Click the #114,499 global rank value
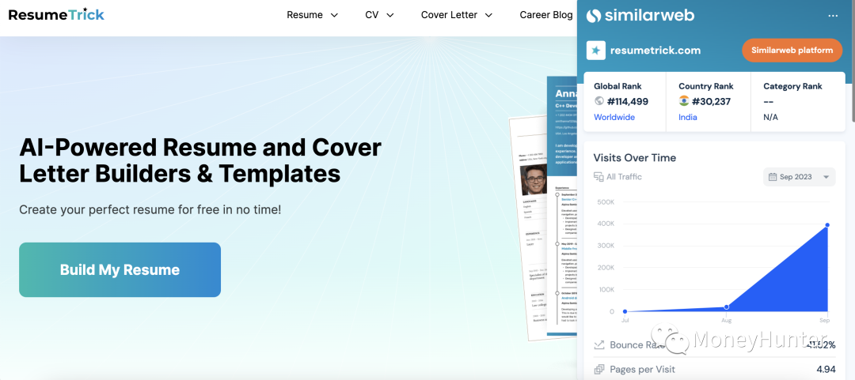 [627, 101]
